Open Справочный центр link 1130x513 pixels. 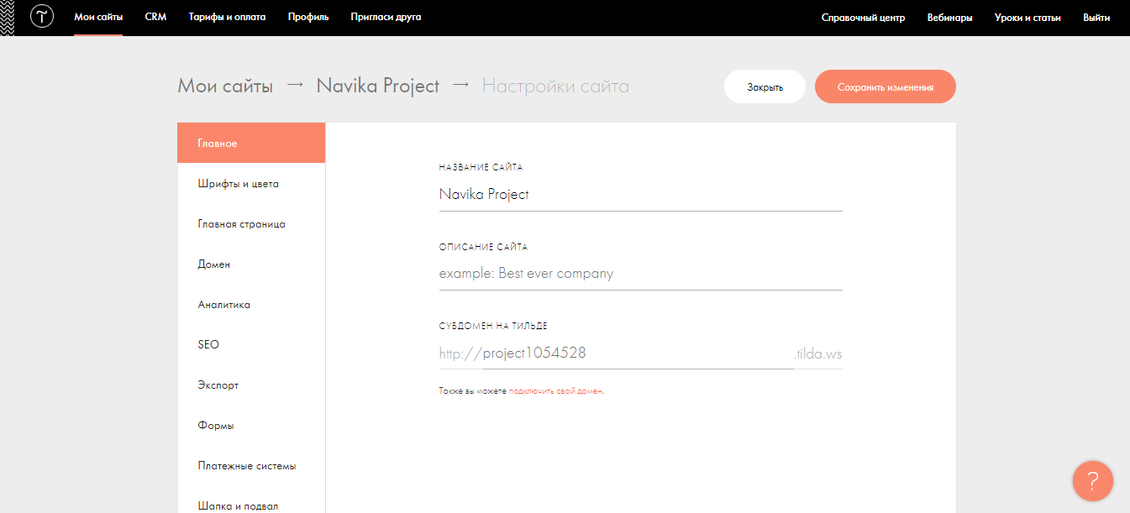click(863, 18)
